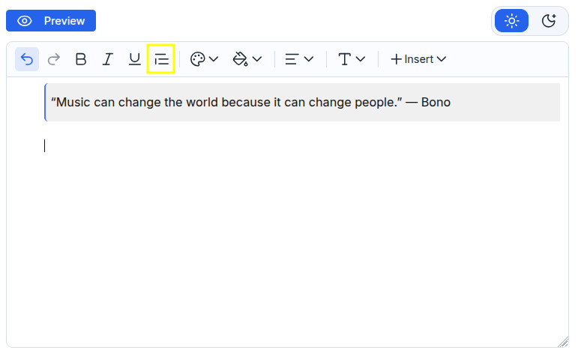
Task: Click the palette text color icon
Action: pos(197,59)
